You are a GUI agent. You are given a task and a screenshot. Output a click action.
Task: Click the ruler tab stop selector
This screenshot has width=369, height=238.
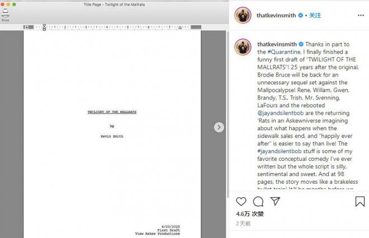point(27,27)
